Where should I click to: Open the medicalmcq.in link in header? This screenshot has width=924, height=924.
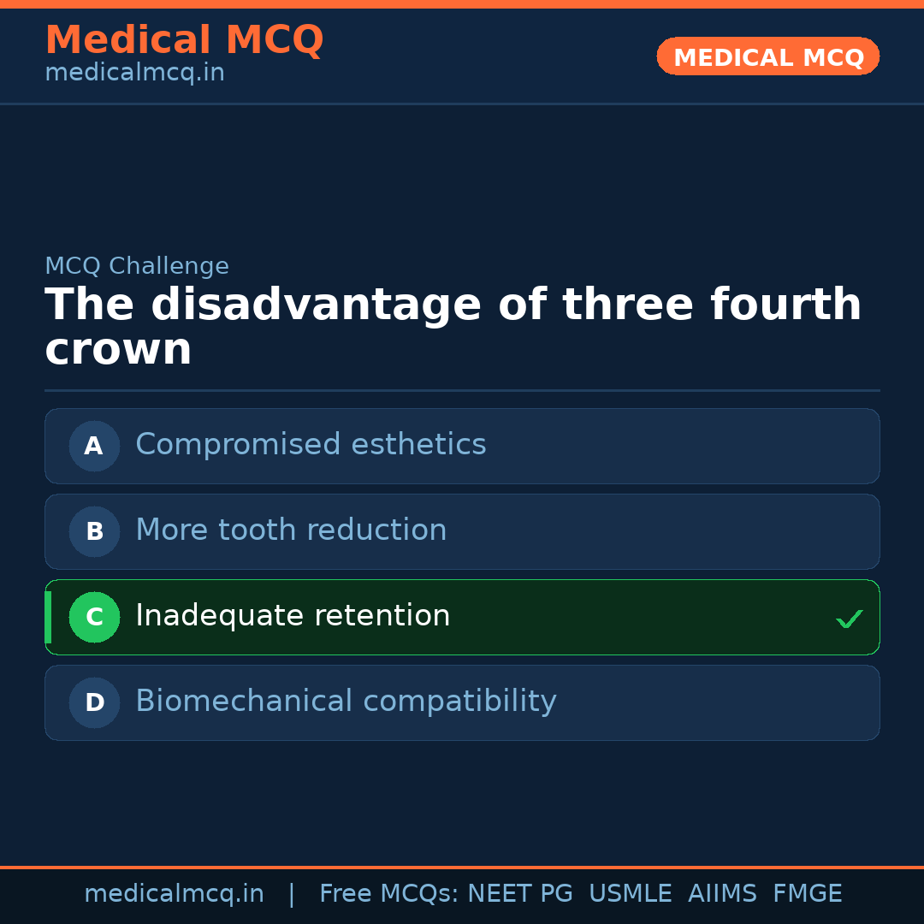pos(134,74)
